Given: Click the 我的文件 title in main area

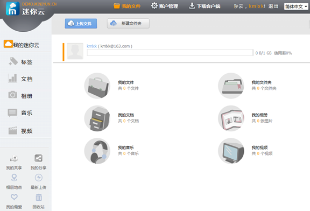Looking at the screenshot, I should click(126, 82).
